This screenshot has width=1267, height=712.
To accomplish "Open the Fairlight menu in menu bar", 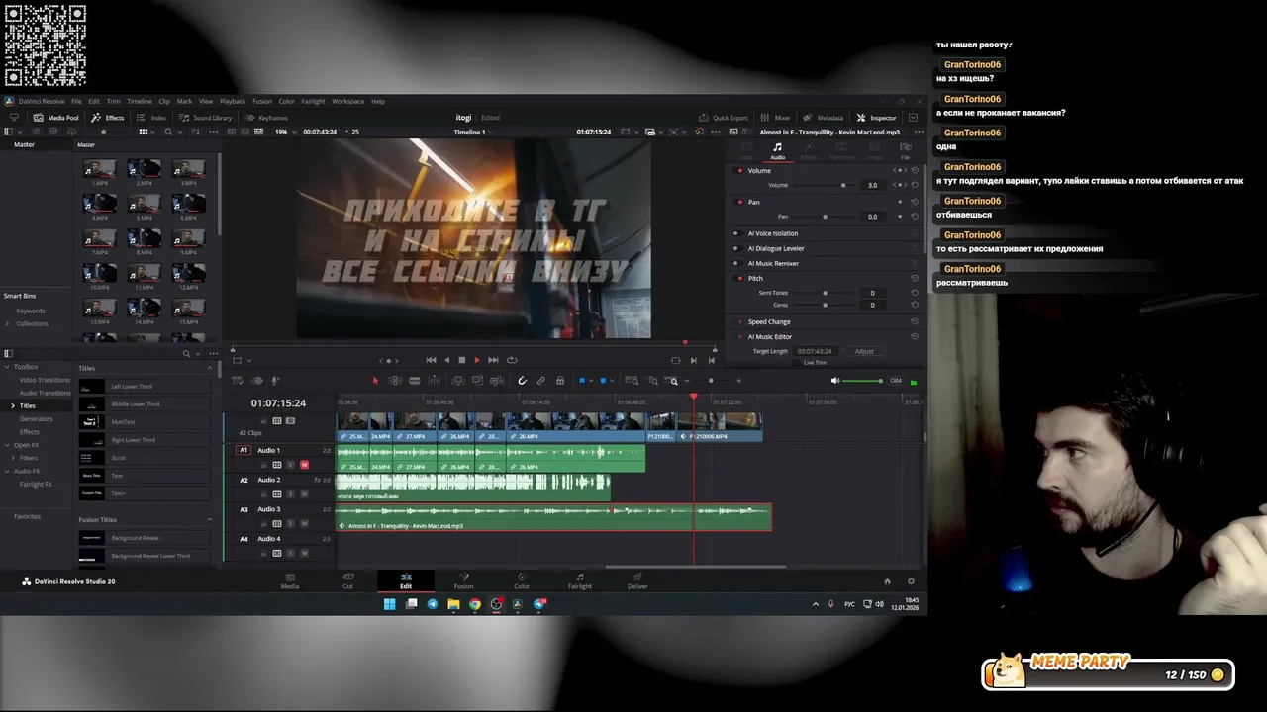I will click(313, 101).
